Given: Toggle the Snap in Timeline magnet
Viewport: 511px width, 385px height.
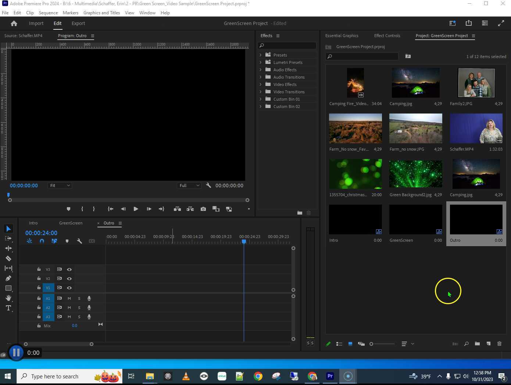Looking at the screenshot, I should click(x=42, y=241).
